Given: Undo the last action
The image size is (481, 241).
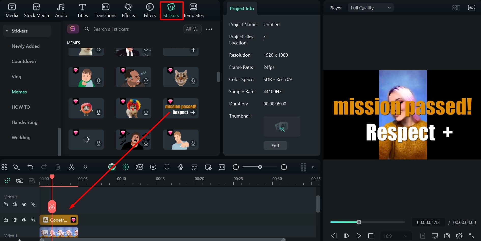Looking at the screenshot, I should pyautogui.click(x=30, y=167).
